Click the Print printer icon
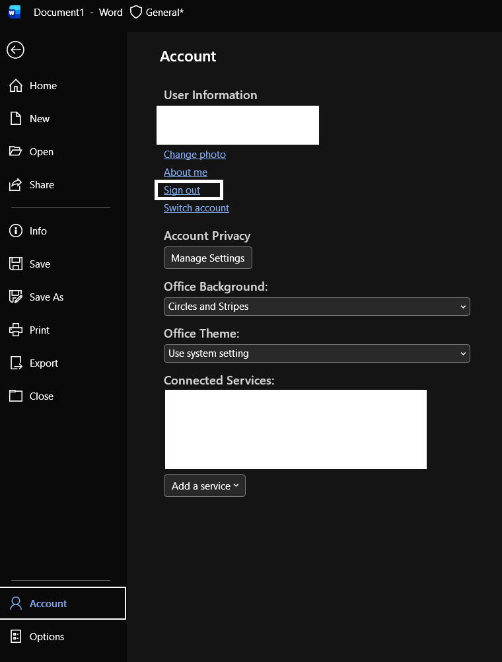The width and height of the screenshot is (502, 662). [16, 330]
